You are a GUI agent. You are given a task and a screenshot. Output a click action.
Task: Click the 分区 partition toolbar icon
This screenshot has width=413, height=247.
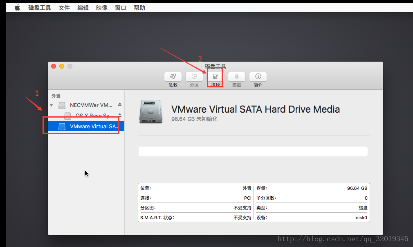pyautogui.click(x=194, y=76)
